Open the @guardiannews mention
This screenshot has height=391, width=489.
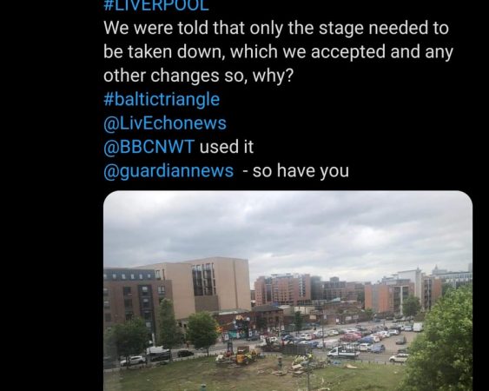point(169,171)
